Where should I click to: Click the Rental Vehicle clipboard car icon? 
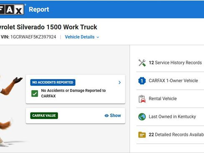point(142,99)
